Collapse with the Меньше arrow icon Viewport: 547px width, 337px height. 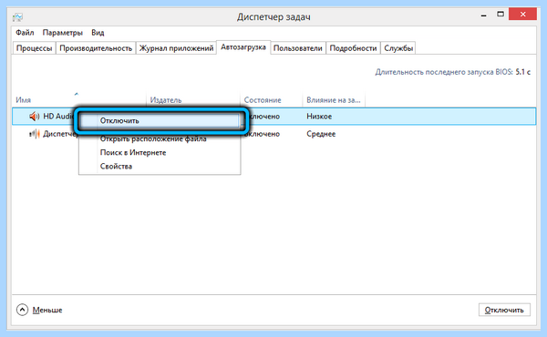[x=22, y=310]
